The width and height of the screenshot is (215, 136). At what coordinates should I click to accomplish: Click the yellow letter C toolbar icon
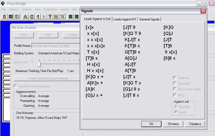[x=31, y=17]
